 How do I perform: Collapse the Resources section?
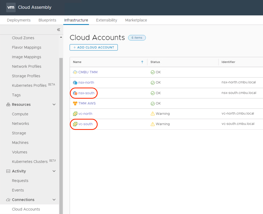pyautogui.click(x=54, y=104)
